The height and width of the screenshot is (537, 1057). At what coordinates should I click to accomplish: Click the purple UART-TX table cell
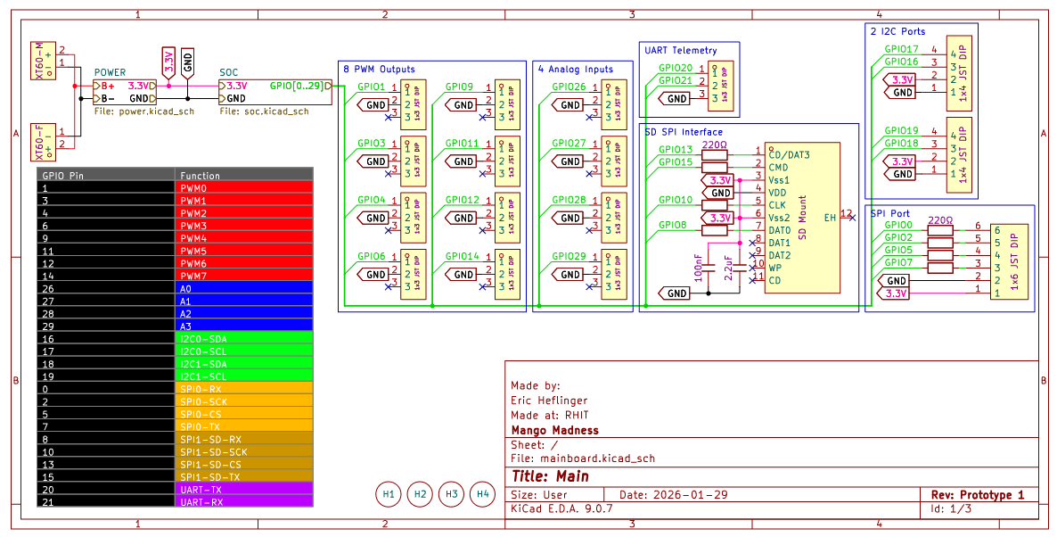click(x=243, y=490)
